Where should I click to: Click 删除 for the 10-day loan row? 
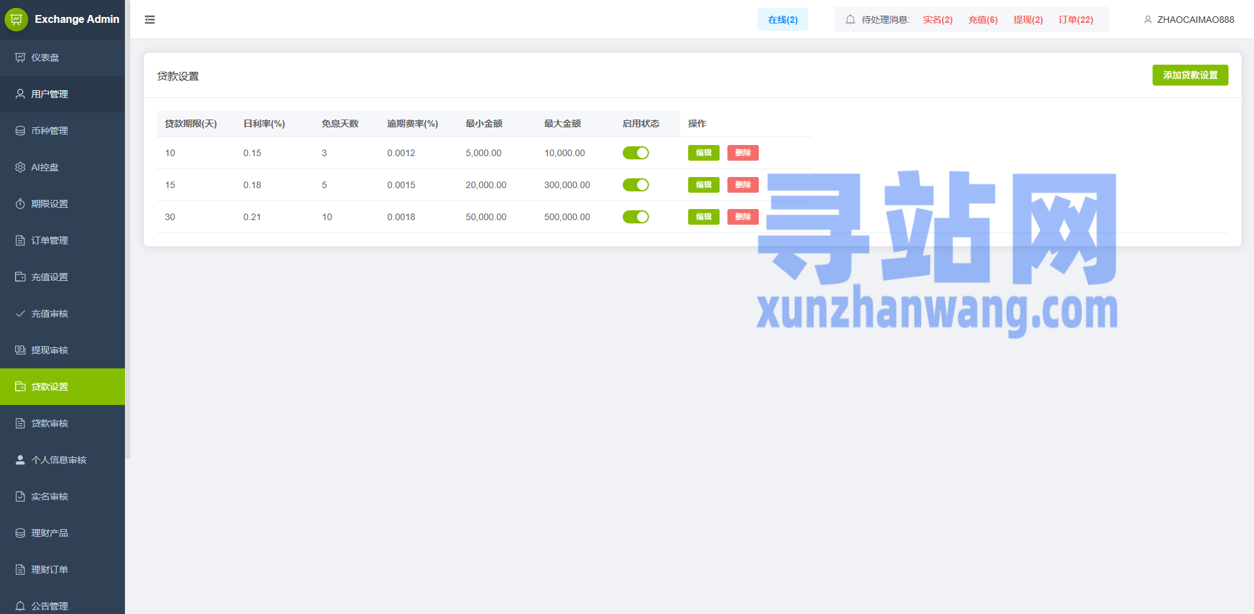pos(743,153)
